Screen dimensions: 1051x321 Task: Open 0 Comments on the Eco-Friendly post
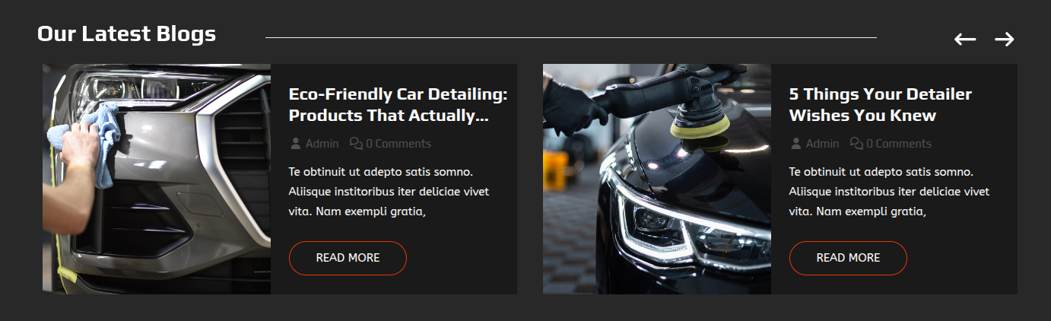click(x=398, y=143)
